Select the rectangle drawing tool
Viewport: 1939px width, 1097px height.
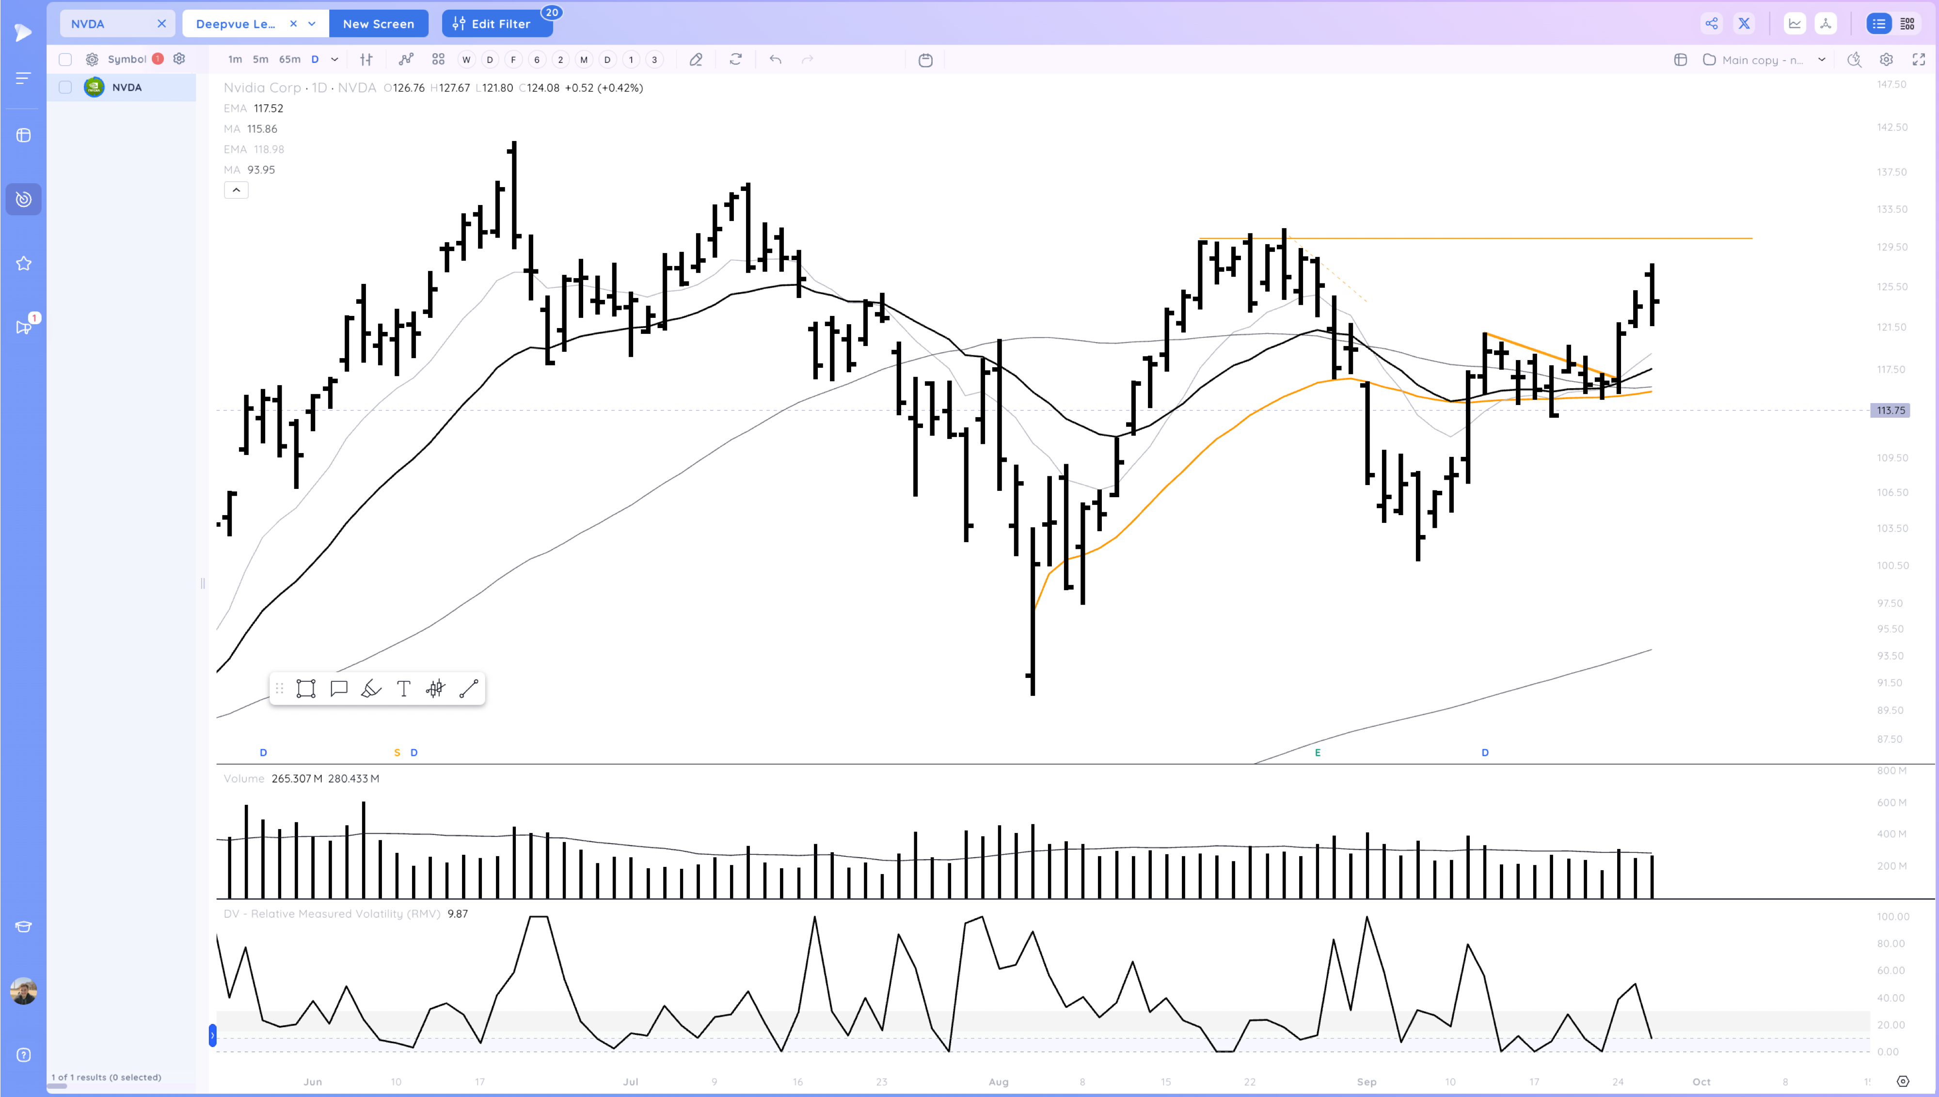coord(306,688)
